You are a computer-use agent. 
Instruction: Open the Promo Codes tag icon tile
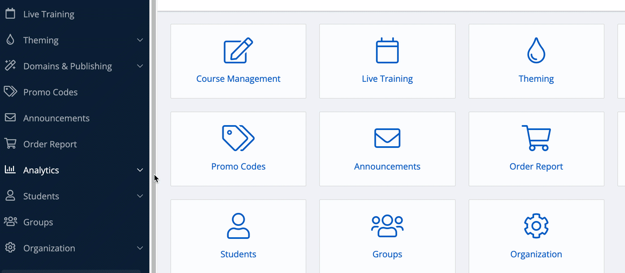(238, 138)
